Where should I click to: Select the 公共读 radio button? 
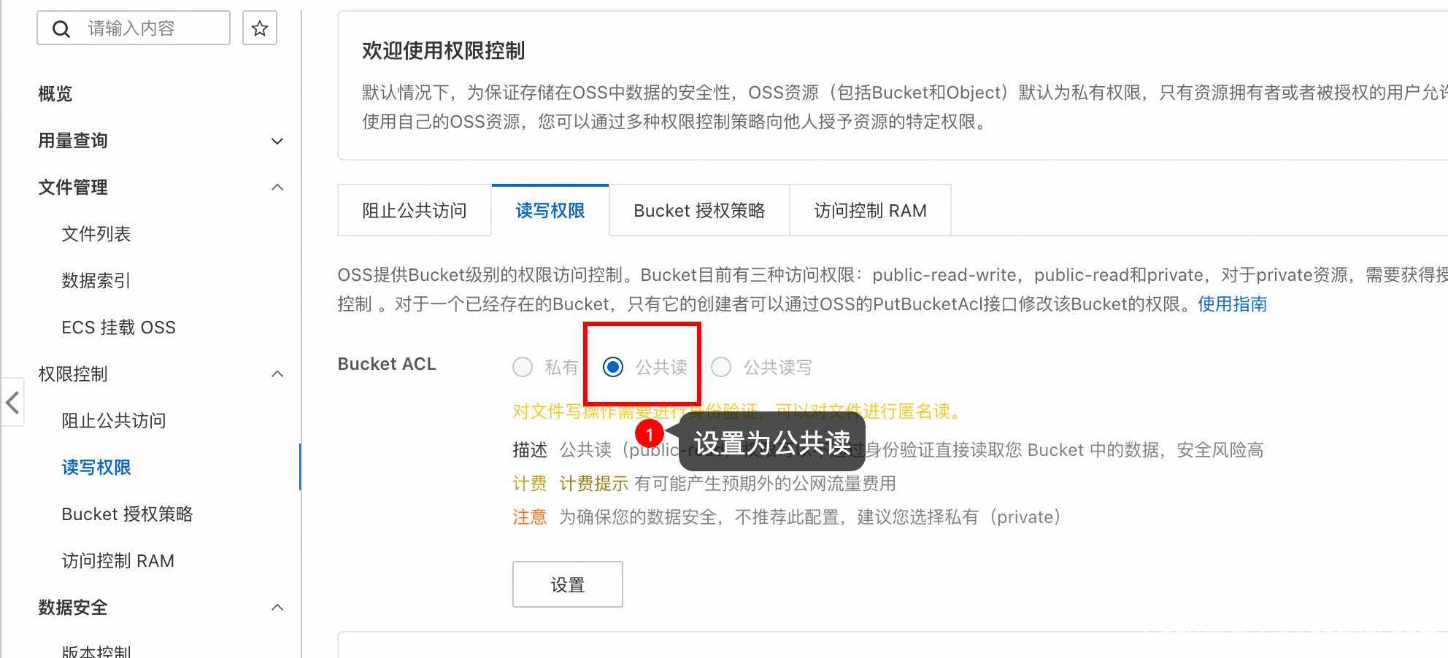point(613,367)
